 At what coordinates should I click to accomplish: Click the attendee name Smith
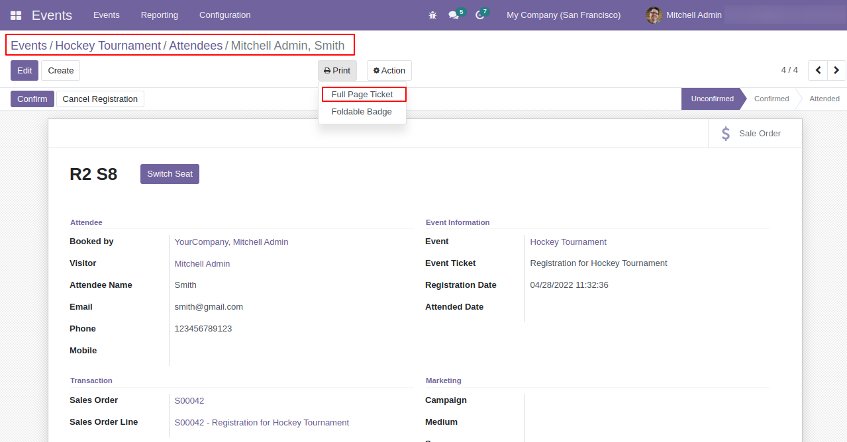(185, 285)
